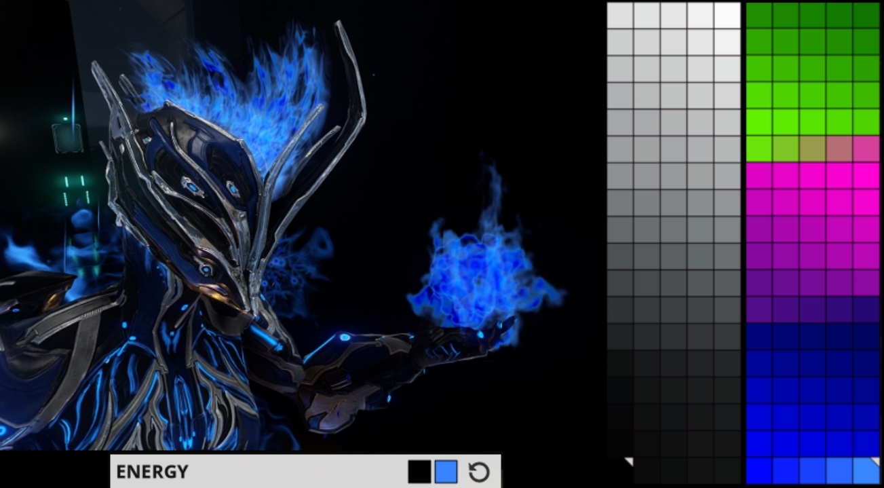Select the blue energy color slot
The width and height of the screenshot is (884, 488).
(446, 472)
